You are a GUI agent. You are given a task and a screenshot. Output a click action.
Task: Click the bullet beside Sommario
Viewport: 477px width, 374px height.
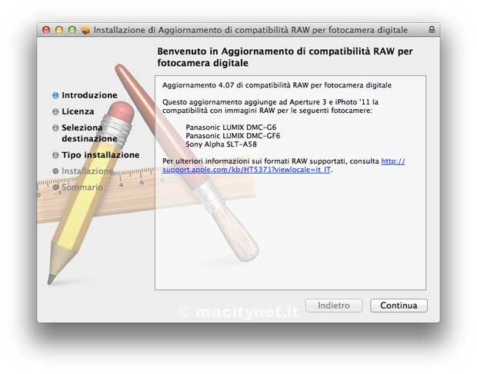tap(55, 187)
